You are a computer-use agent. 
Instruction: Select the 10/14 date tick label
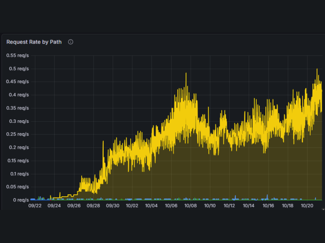(x=248, y=205)
